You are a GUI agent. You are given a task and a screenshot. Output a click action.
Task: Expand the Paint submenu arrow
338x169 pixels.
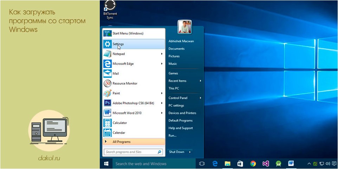coord(162,93)
